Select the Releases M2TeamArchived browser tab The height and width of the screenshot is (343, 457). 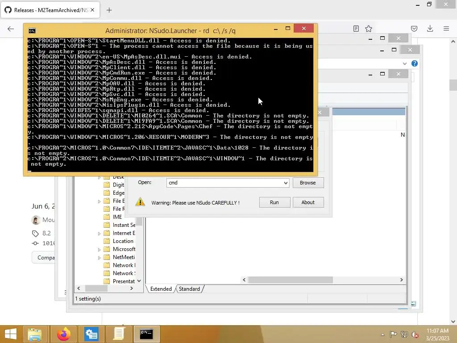click(50, 10)
